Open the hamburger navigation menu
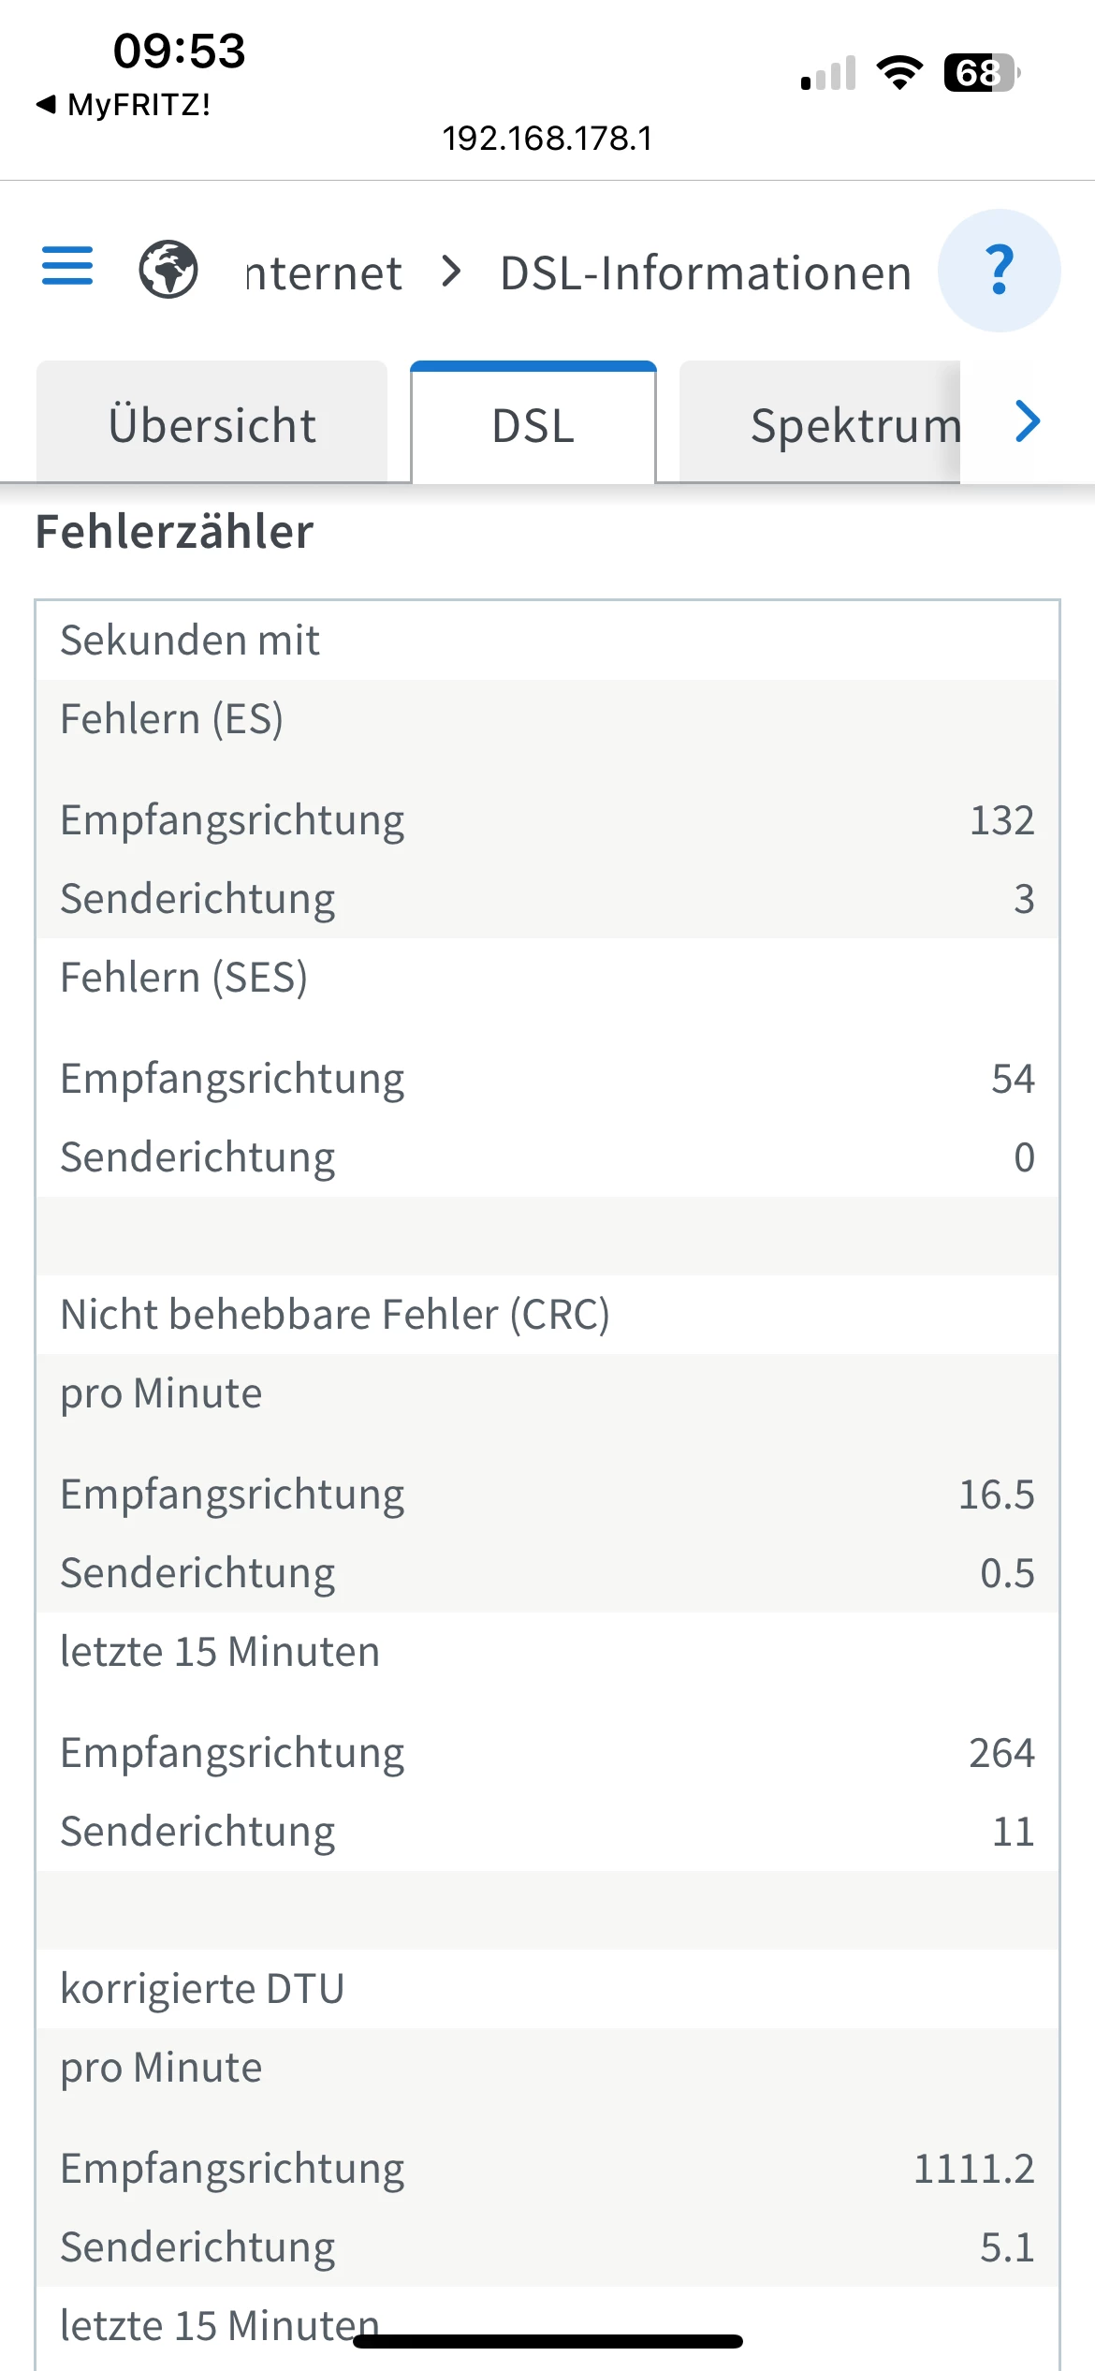This screenshot has width=1095, height=2371. [67, 267]
